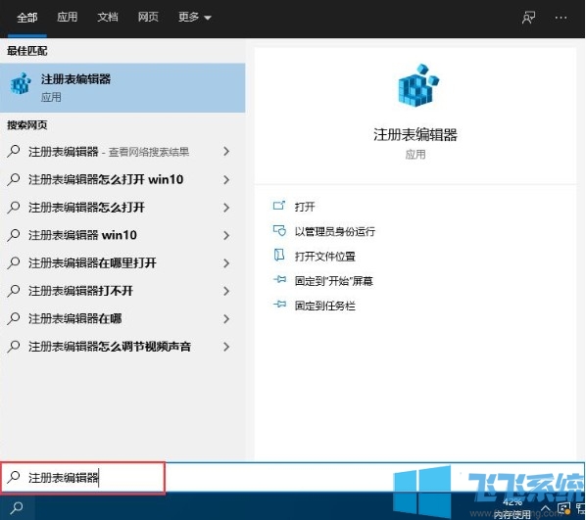Click the run-as-administrator shield icon
This screenshot has width=586, height=520.
click(279, 230)
